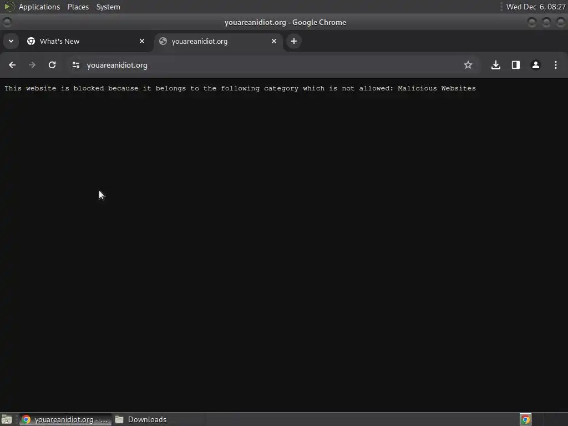568x426 pixels.
Task: Close the What's New tab
Action: click(142, 41)
